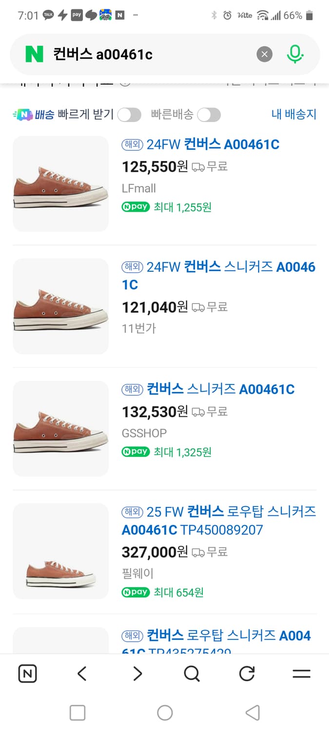The height and width of the screenshot is (732, 329).
Task: Tap the first sneaker product thumbnail
Action: tap(60, 184)
